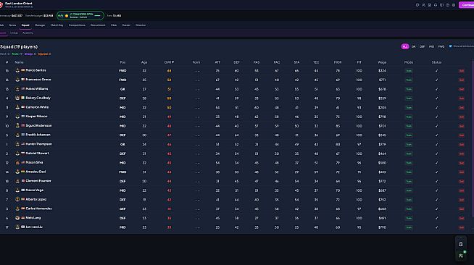The width and height of the screenshot is (474, 265).
Task: Switch to the Academy sub-tab
Action: [x=28, y=33]
